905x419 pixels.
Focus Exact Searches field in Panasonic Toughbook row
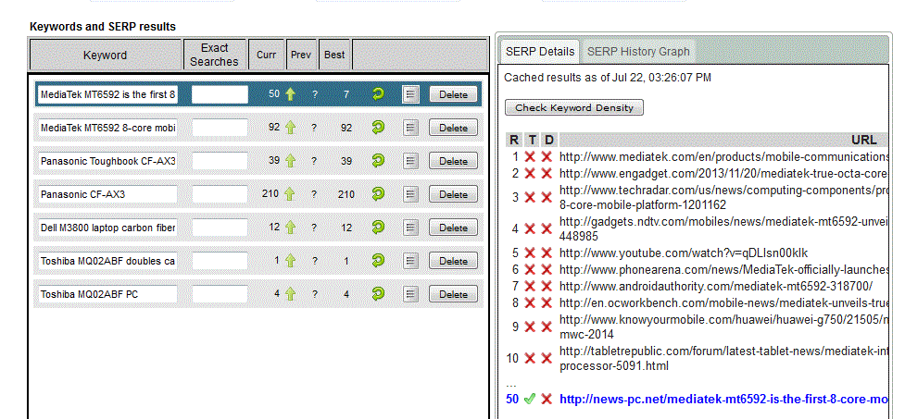(x=220, y=161)
